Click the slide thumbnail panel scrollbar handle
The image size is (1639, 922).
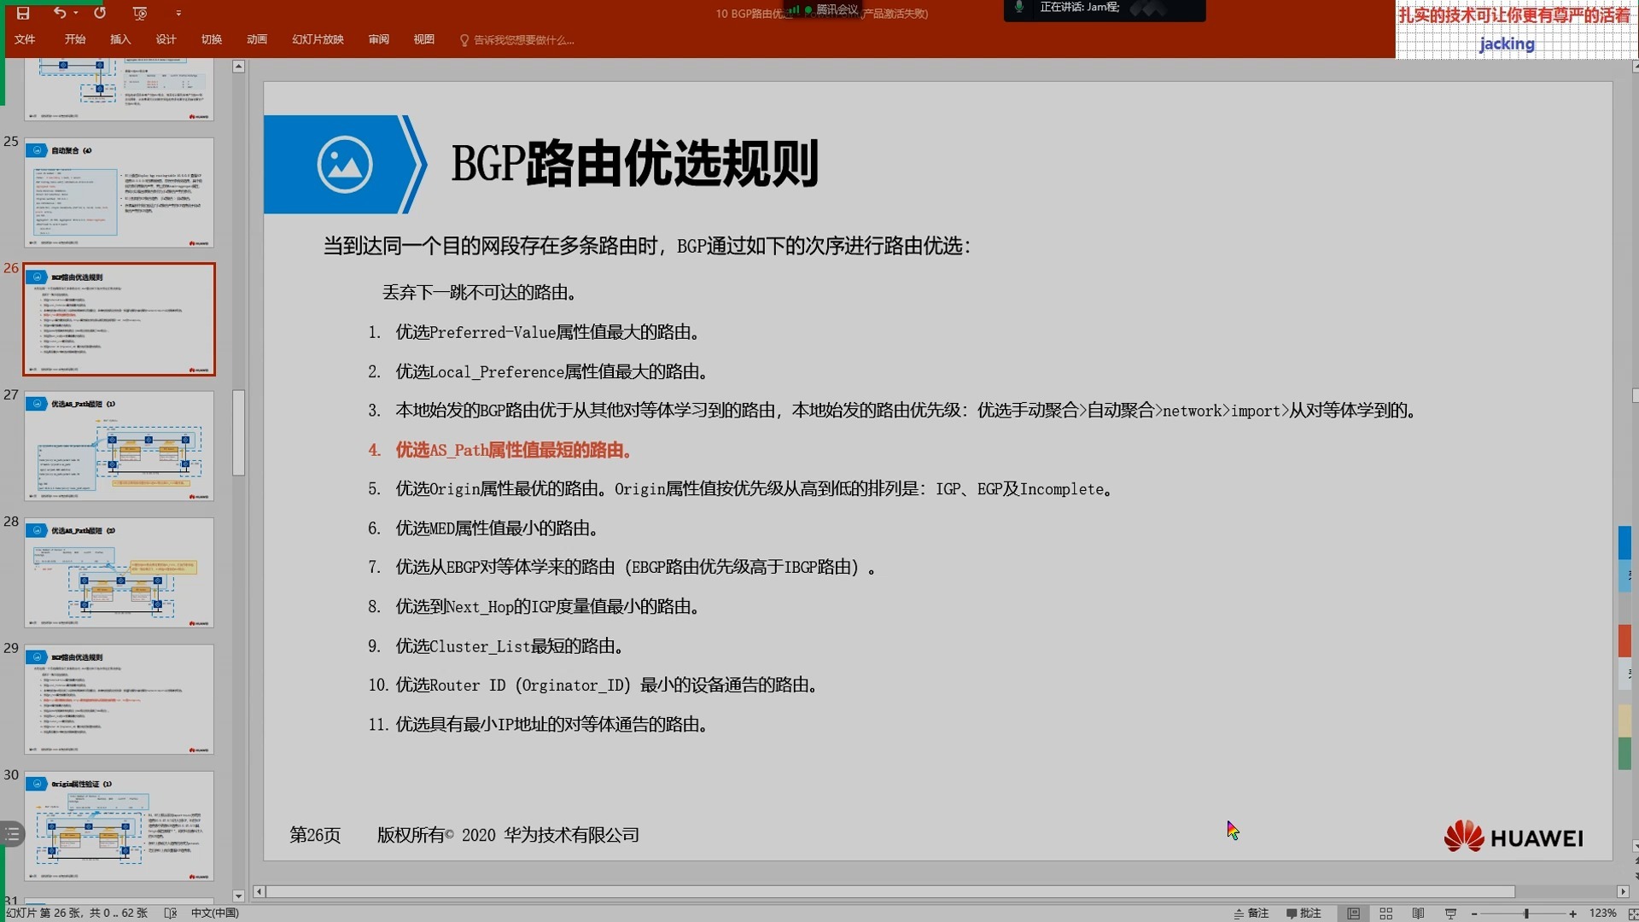pyautogui.click(x=239, y=433)
